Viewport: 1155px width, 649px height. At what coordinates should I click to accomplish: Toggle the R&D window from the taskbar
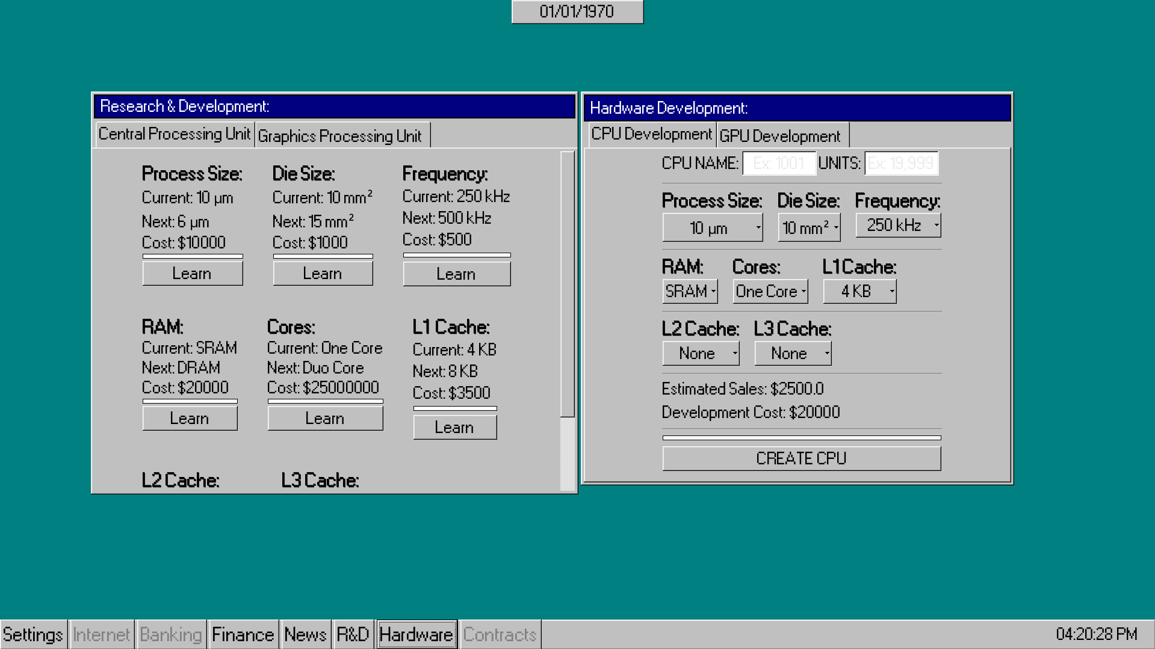[353, 635]
